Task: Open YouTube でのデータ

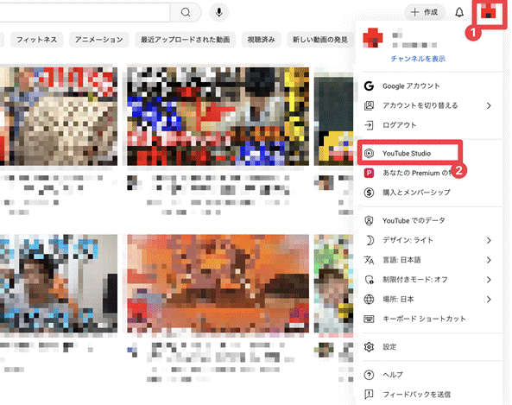Action: (414, 221)
